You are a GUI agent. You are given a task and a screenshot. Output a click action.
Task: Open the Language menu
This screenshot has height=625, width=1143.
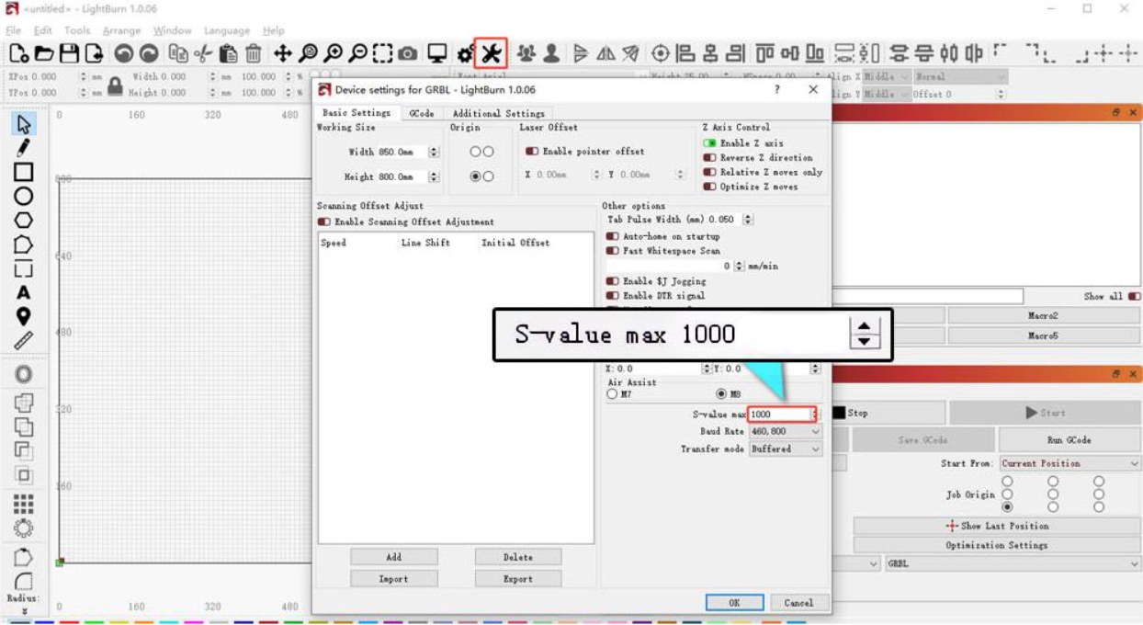click(x=227, y=30)
